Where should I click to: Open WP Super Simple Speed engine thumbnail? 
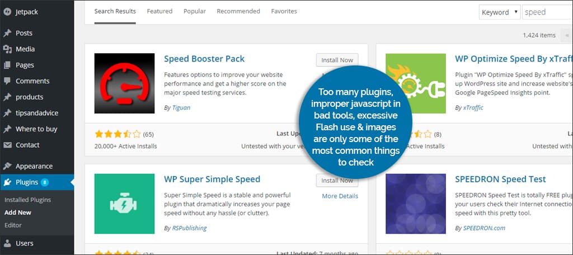(124, 204)
